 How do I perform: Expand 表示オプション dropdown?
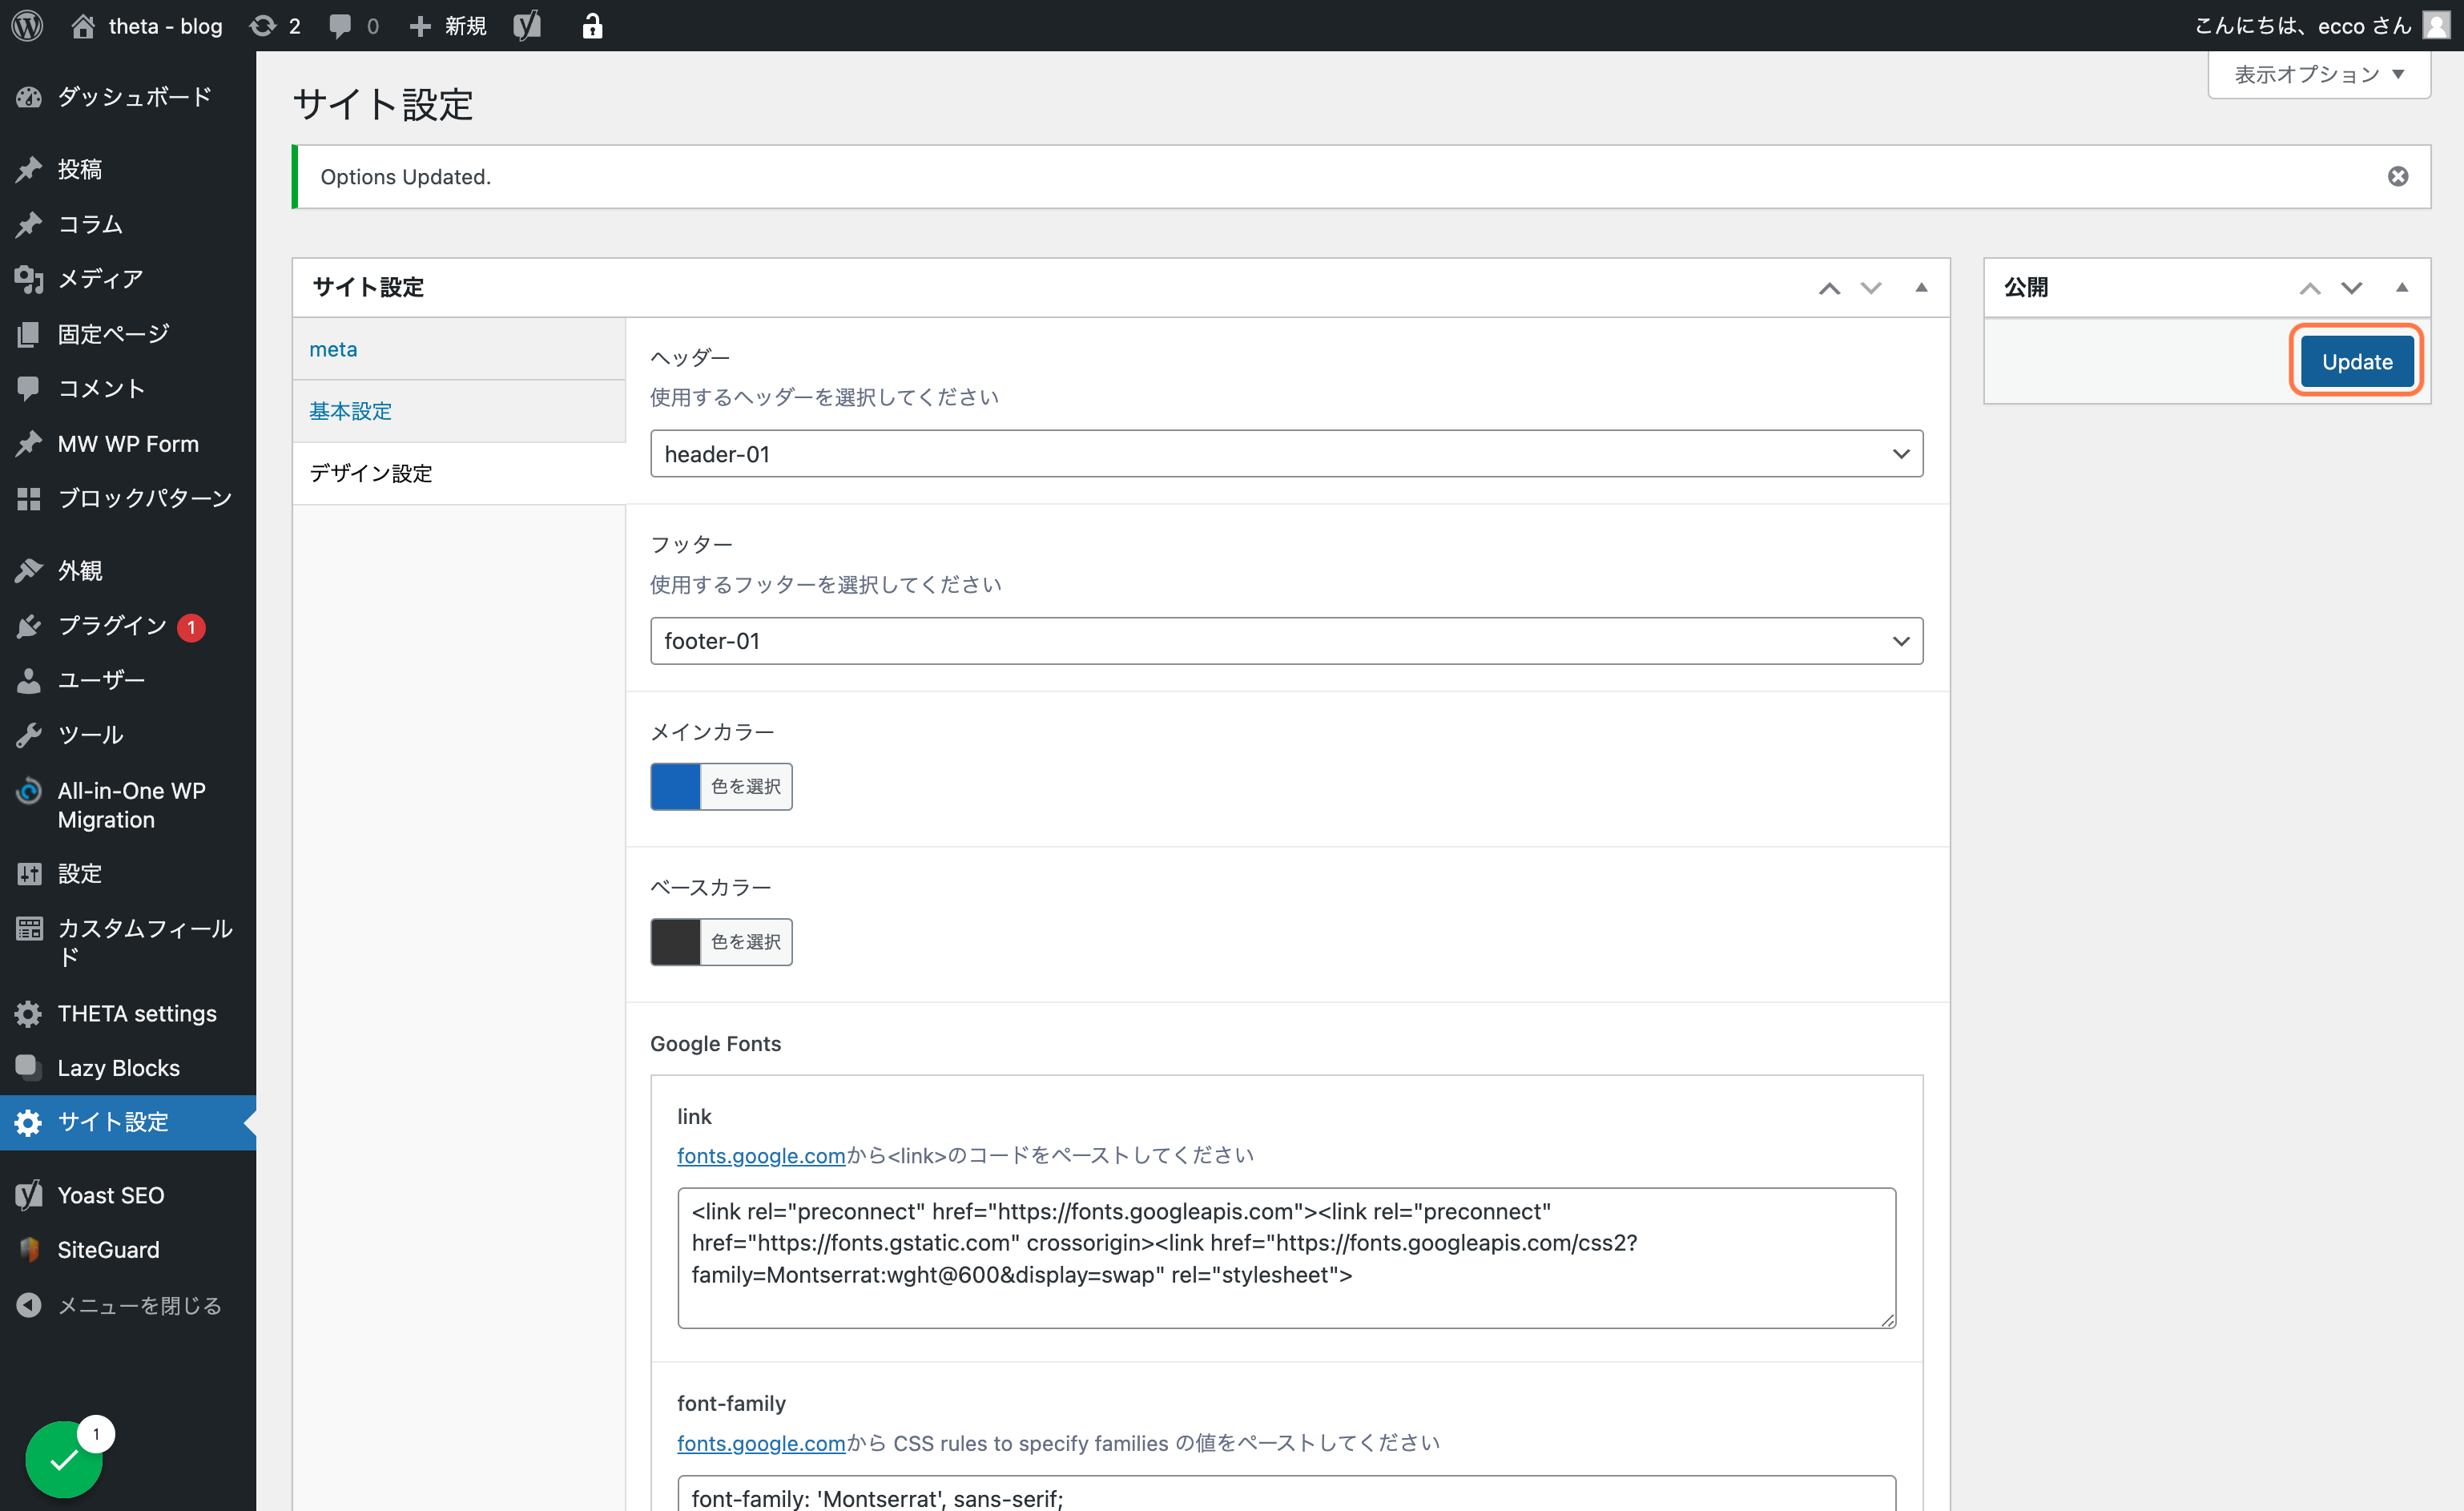(2319, 75)
